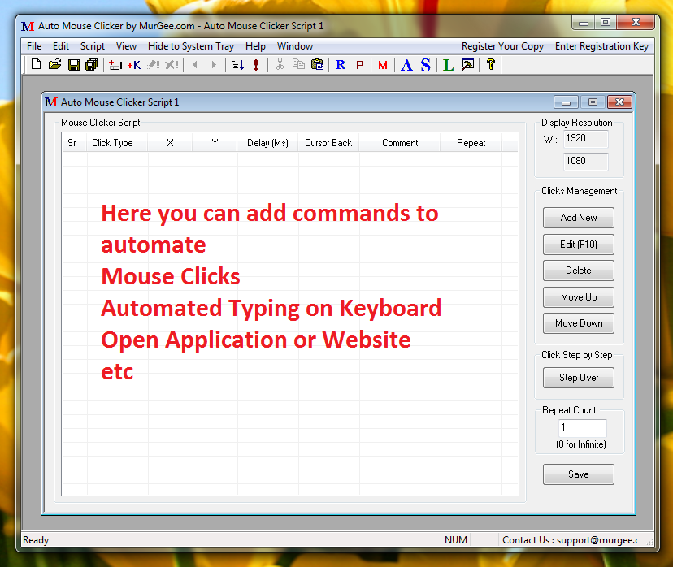Click the Contact Us support address

(x=571, y=539)
